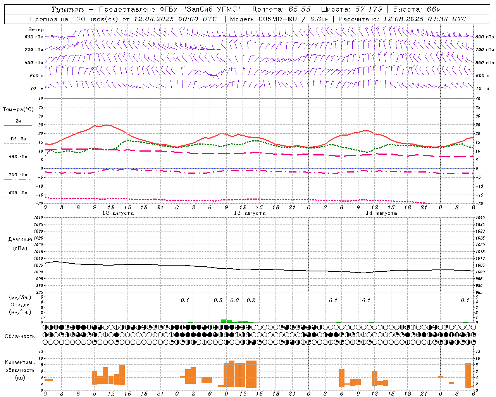Click the "13 августа" date label
The width and height of the screenshot is (496, 397).
point(250,213)
